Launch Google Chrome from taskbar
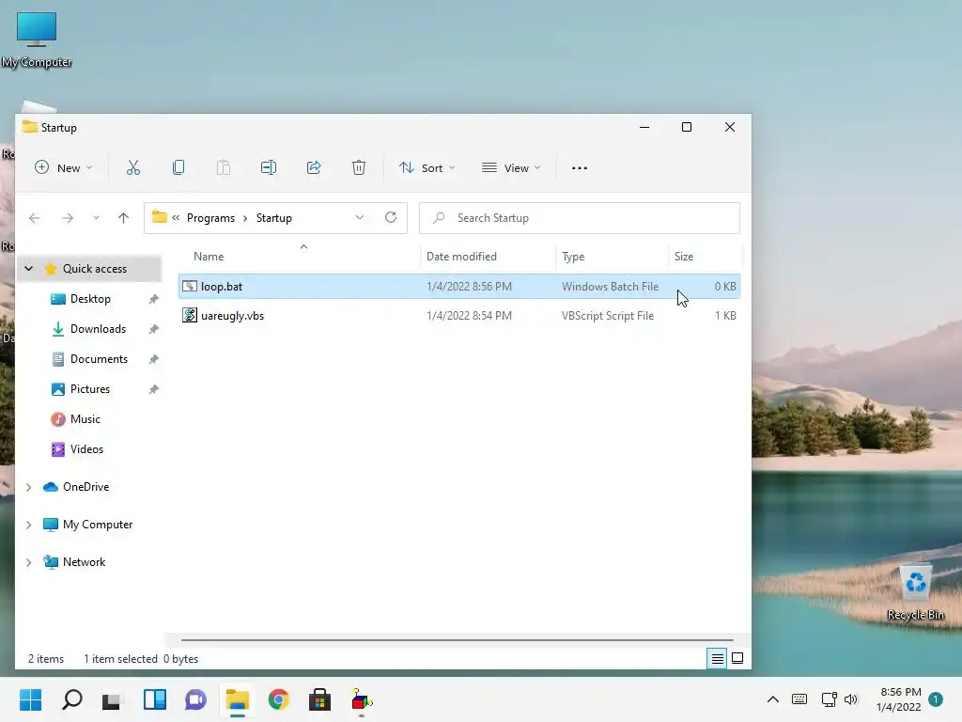This screenshot has height=722, width=962. [278, 699]
